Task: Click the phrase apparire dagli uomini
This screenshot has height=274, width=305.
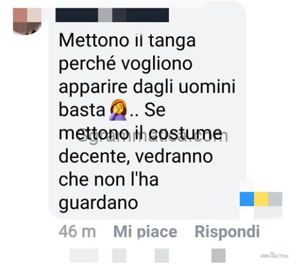Action: 147,87
